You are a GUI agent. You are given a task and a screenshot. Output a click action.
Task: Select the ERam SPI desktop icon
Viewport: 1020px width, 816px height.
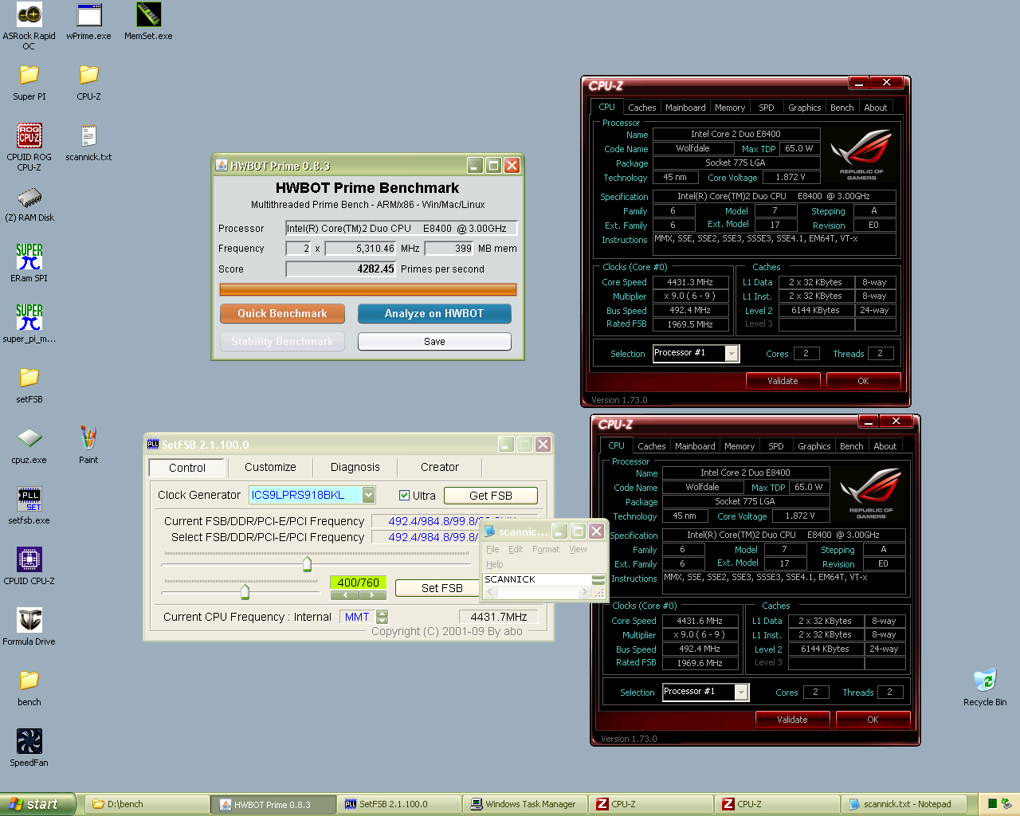29,263
